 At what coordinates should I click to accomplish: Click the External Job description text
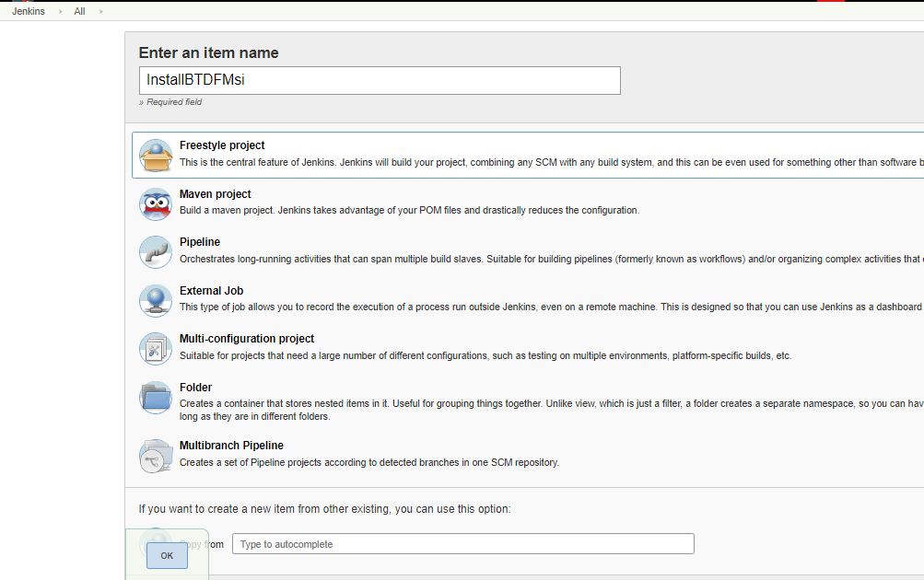click(552, 307)
